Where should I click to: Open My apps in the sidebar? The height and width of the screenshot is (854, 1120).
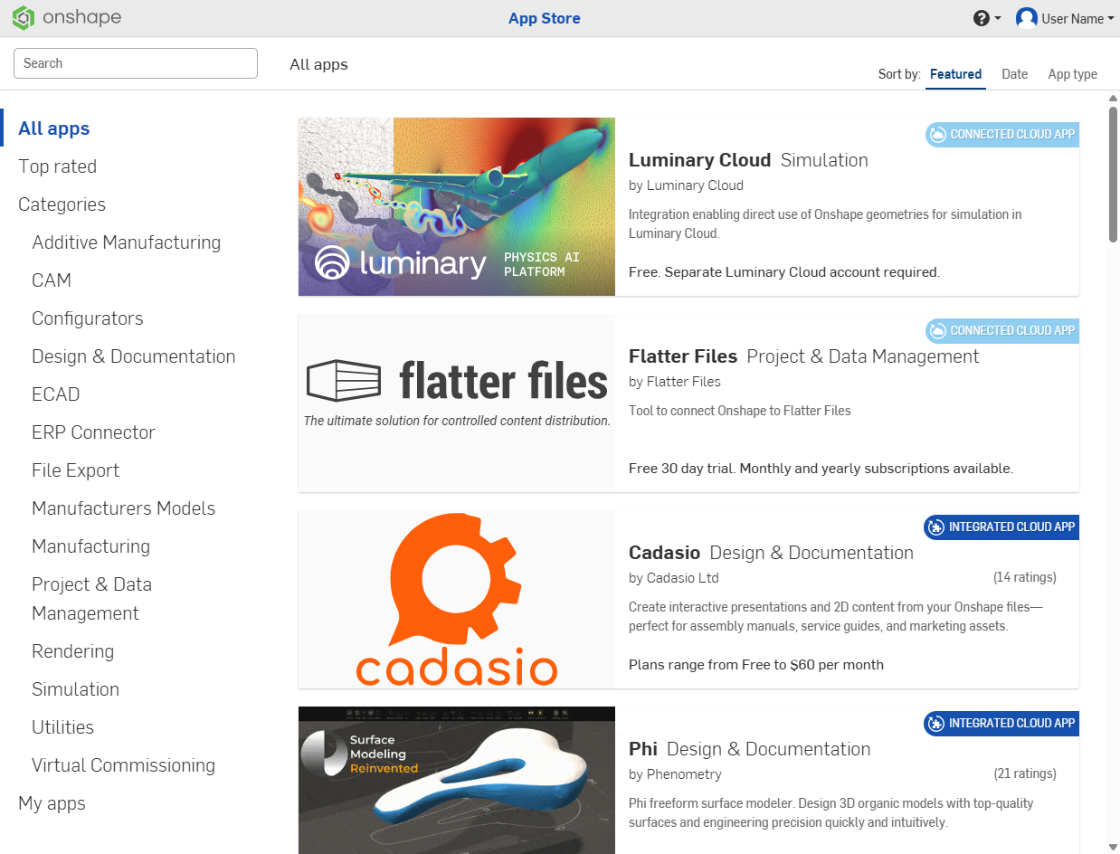(x=52, y=802)
